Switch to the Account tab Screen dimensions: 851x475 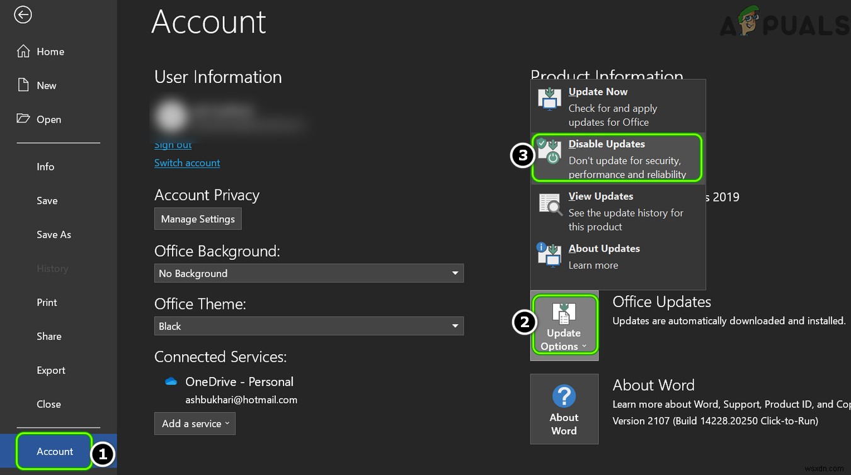(x=54, y=451)
